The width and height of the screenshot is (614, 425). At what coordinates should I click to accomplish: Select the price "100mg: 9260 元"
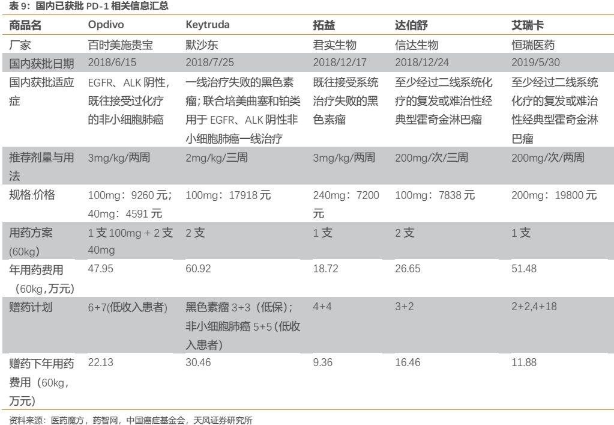point(129,195)
